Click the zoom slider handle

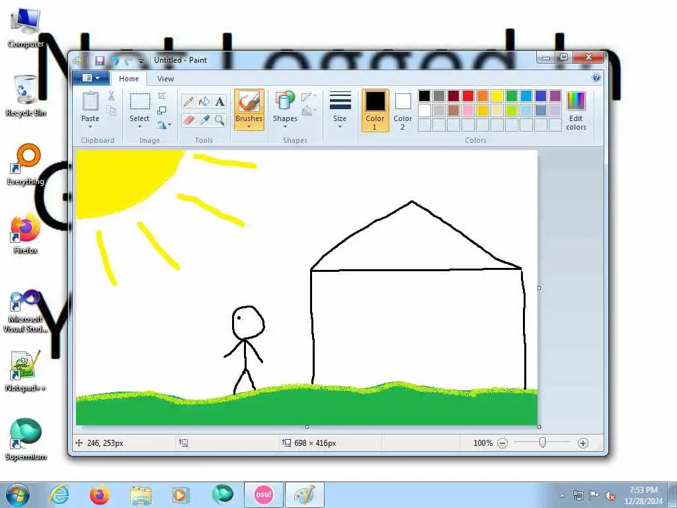pos(543,443)
